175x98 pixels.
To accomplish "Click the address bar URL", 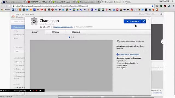I will pos(52,6).
